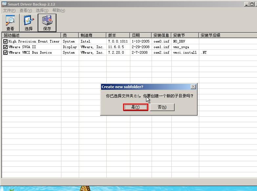This screenshot has width=257, height=191.
Task: Open the 选择(S) menu
Action: coord(42,10)
